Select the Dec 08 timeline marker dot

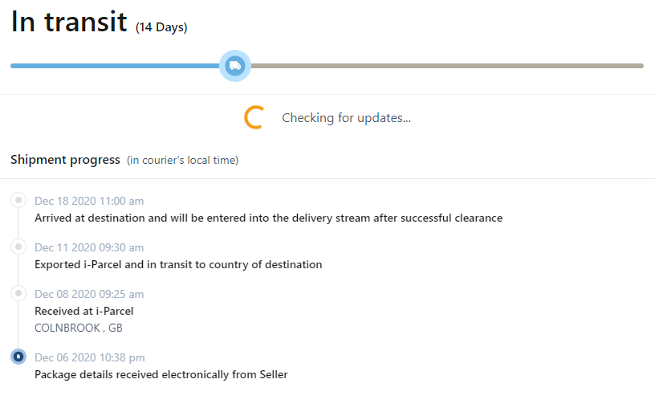point(18,293)
